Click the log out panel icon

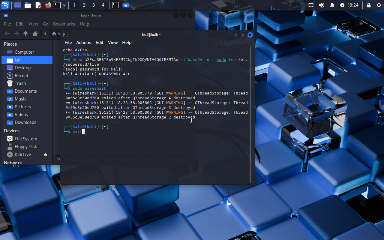(379, 5)
